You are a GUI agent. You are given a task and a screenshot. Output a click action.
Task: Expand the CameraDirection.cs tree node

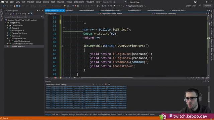(8, 33)
